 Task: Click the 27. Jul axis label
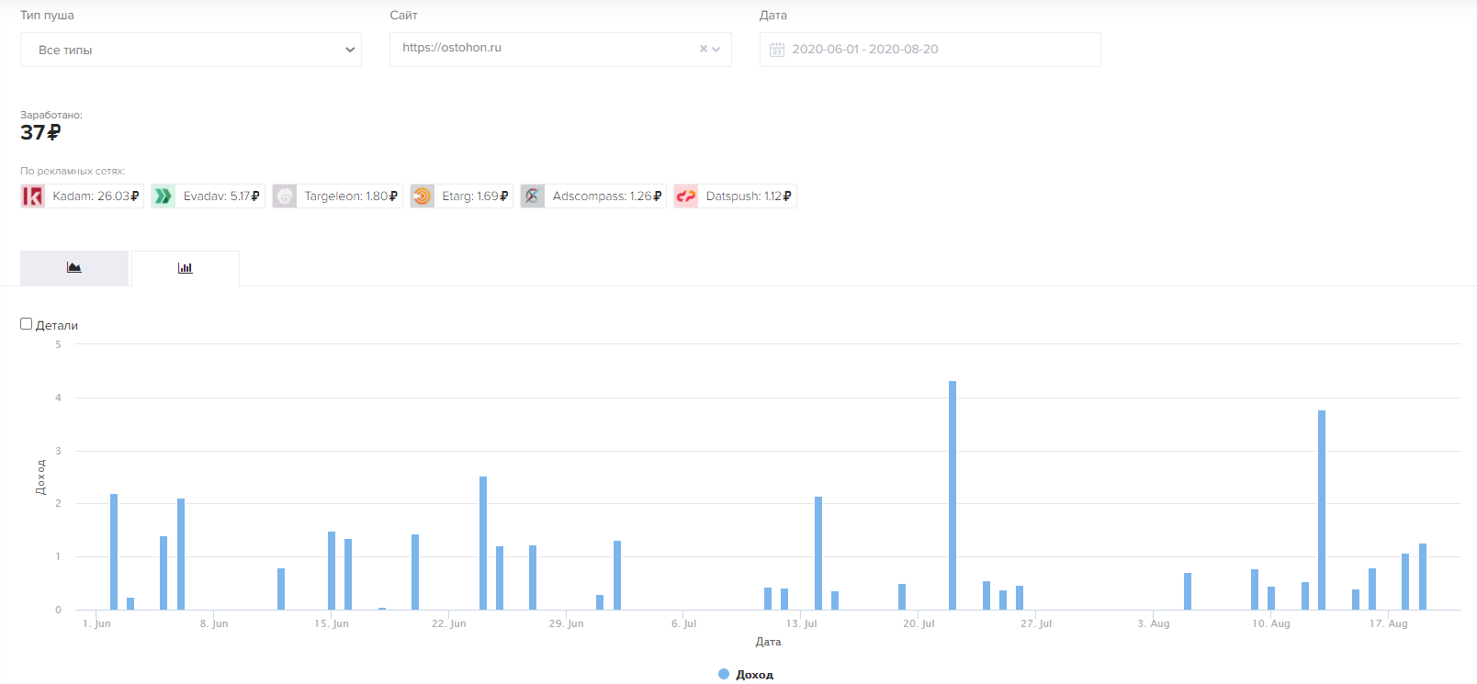(x=1036, y=623)
